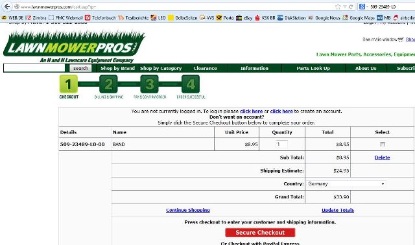This screenshot has width=415, height=245.
Task: Click the Delete link
Action: tap(382, 157)
